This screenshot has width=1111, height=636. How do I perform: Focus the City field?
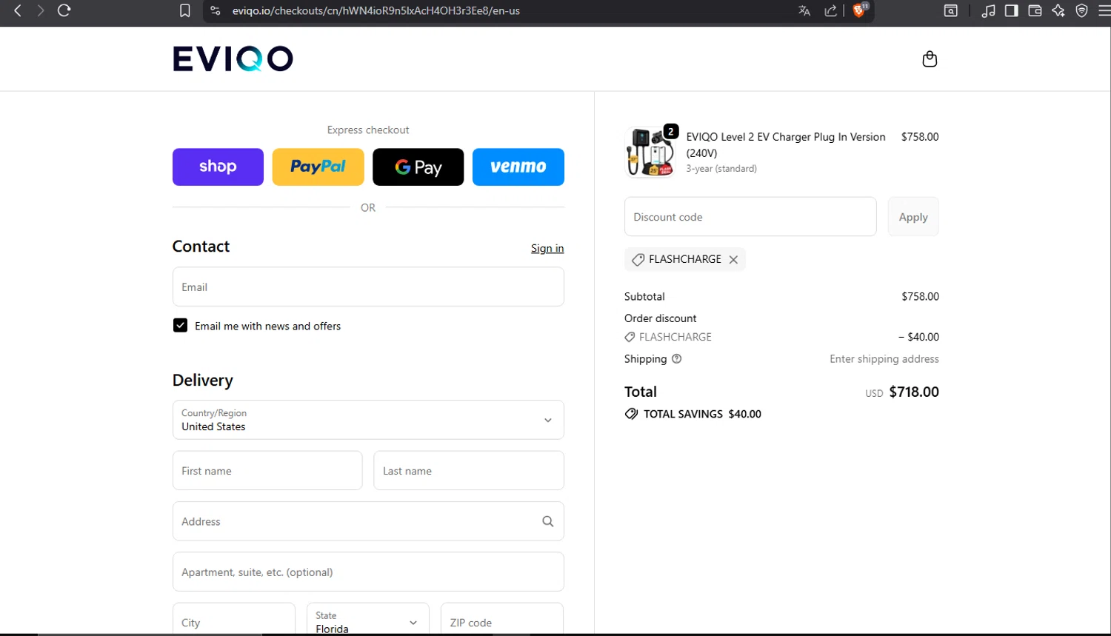coord(234,620)
